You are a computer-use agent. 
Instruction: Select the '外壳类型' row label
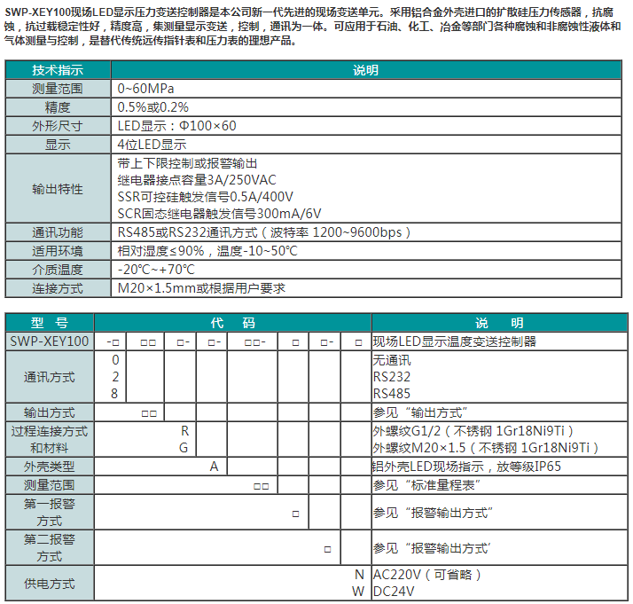click(x=50, y=467)
